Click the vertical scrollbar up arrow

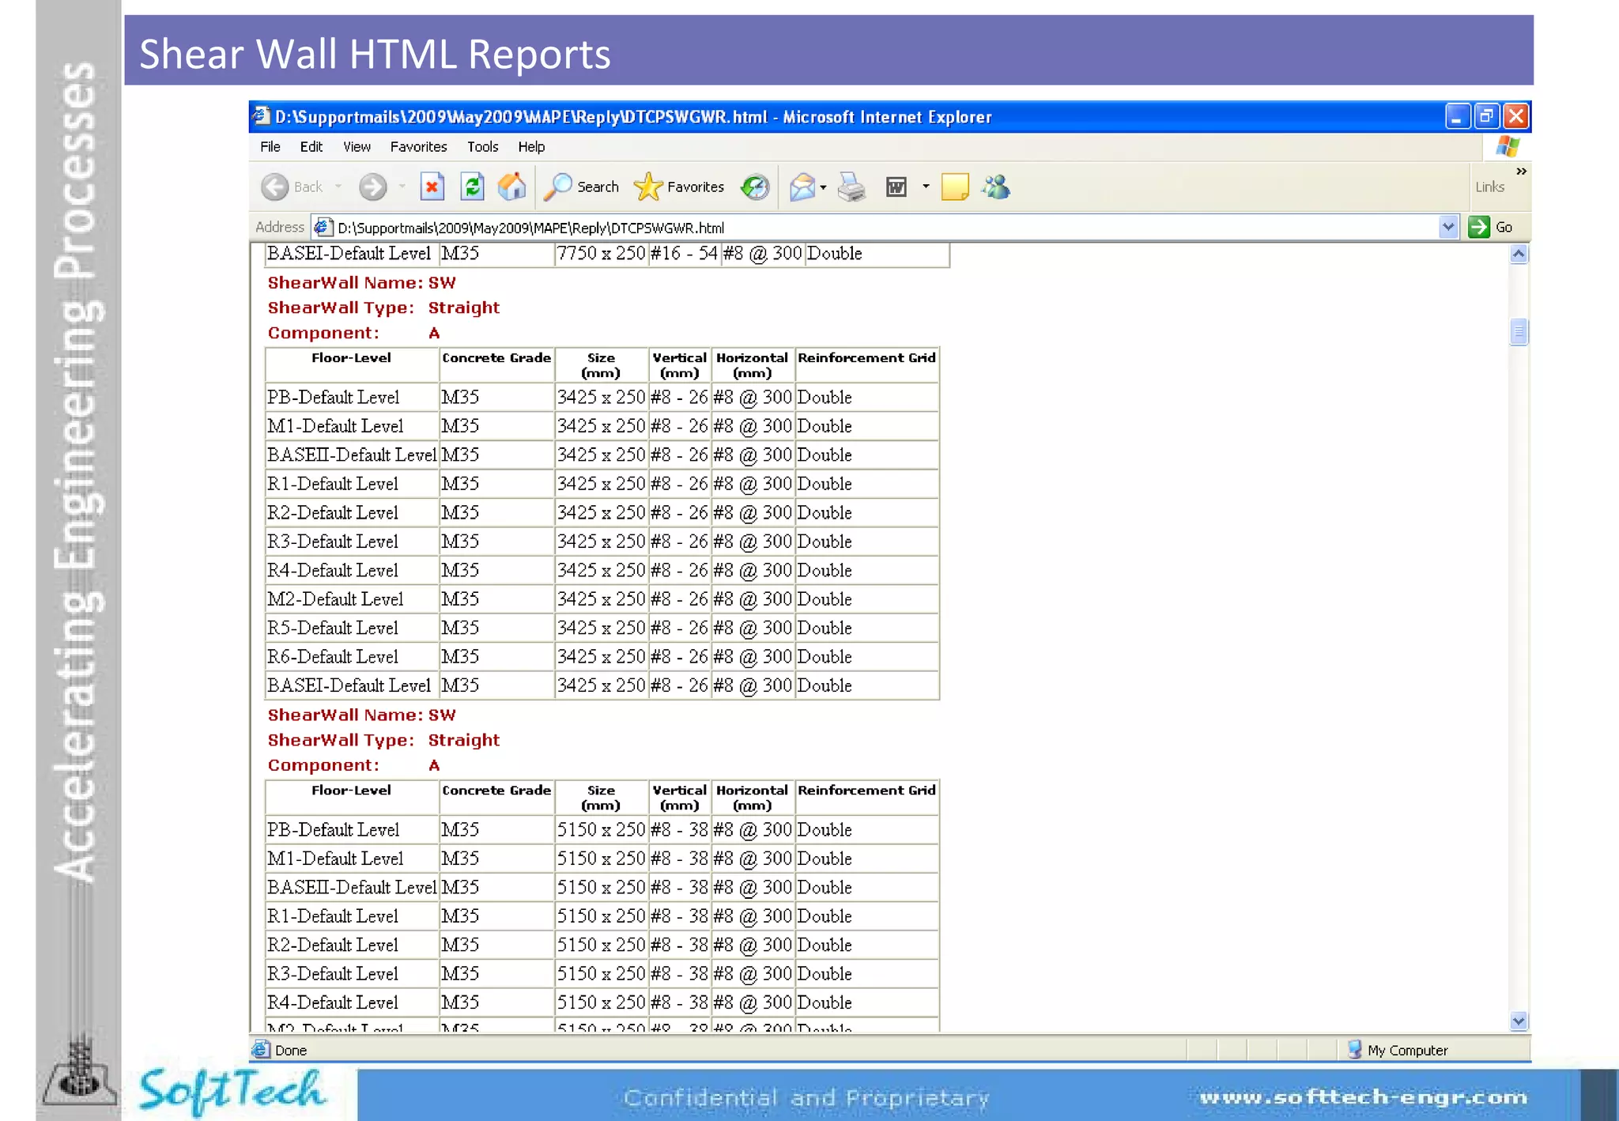pos(1519,254)
